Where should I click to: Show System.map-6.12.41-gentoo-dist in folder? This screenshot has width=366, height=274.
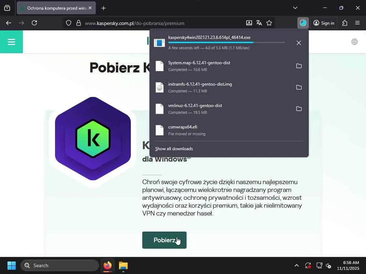[x=299, y=66]
